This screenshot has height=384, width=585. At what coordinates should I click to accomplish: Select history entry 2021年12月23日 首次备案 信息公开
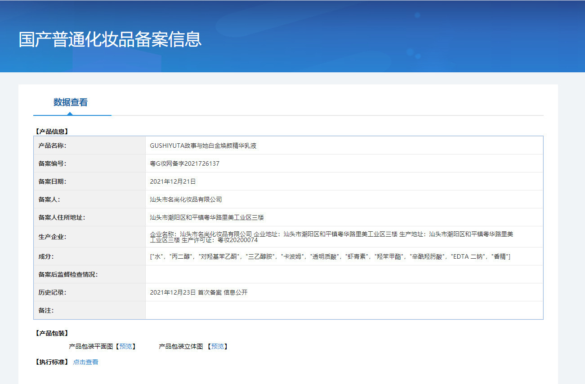[x=199, y=292]
